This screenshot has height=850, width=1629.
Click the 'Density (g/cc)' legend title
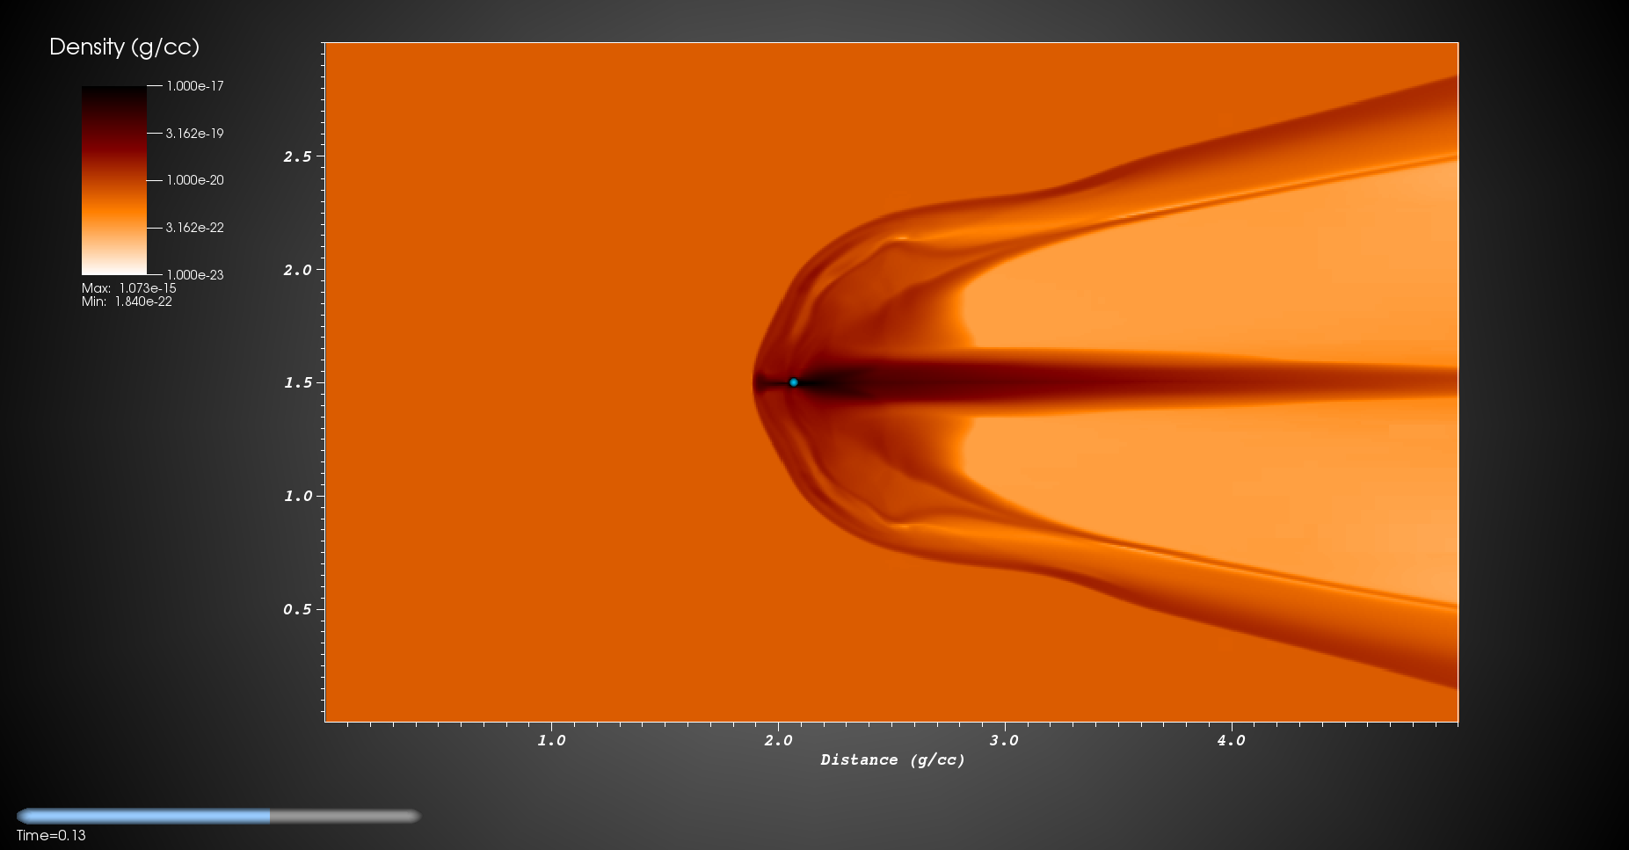[x=124, y=47]
